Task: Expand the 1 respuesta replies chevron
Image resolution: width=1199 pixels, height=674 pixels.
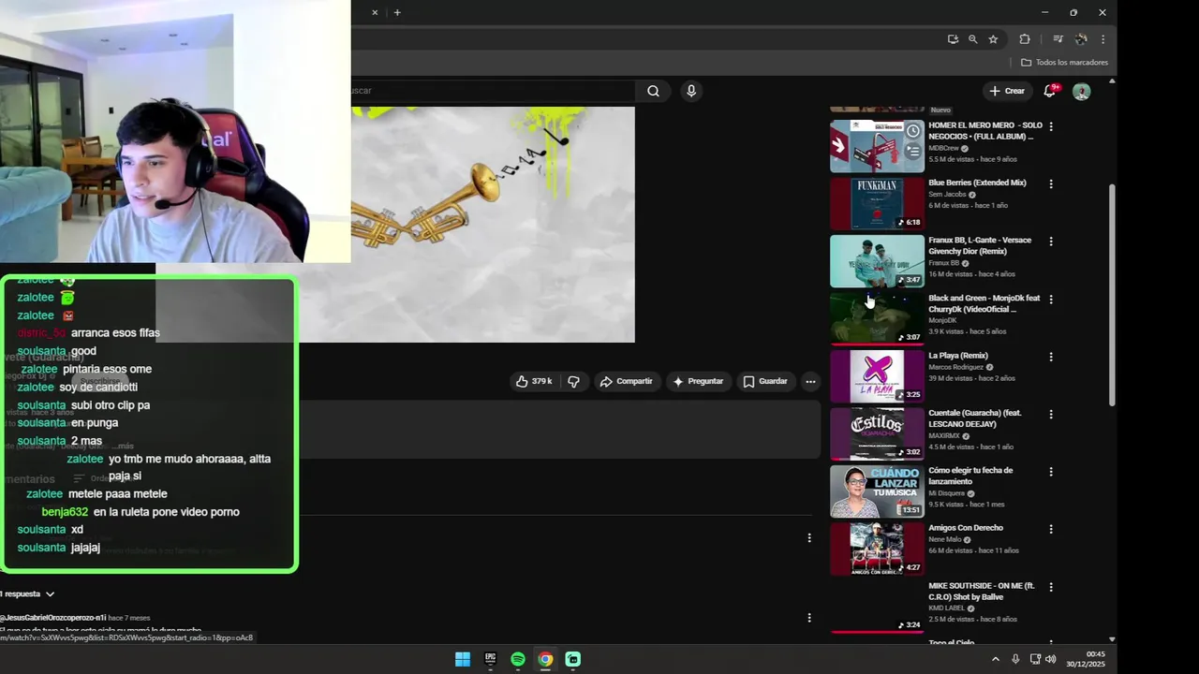Action: (x=50, y=594)
